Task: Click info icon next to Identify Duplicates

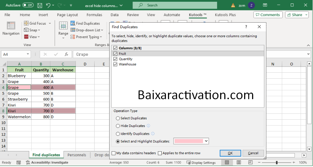Action: pos(153,134)
